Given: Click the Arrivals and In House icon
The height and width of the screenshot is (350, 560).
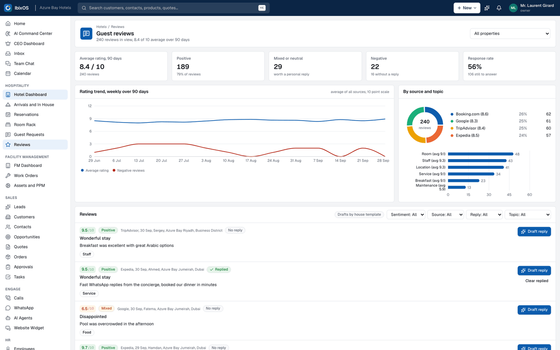Looking at the screenshot, I should [8, 105].
